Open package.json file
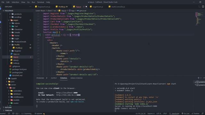205x115 pixels. click(x=18, y=73)
